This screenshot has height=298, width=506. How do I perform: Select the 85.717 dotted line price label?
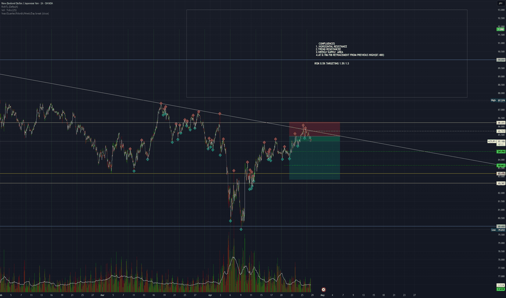pos(501,131)
